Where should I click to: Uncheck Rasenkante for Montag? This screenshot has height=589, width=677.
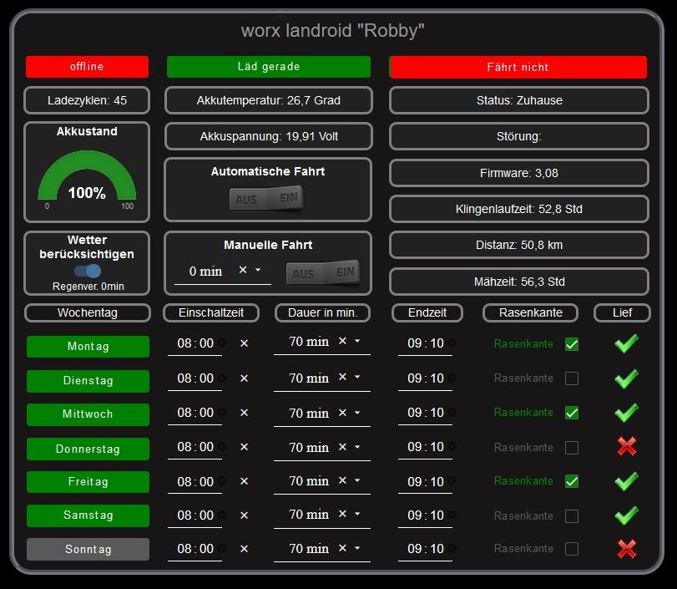click(572, 344)
